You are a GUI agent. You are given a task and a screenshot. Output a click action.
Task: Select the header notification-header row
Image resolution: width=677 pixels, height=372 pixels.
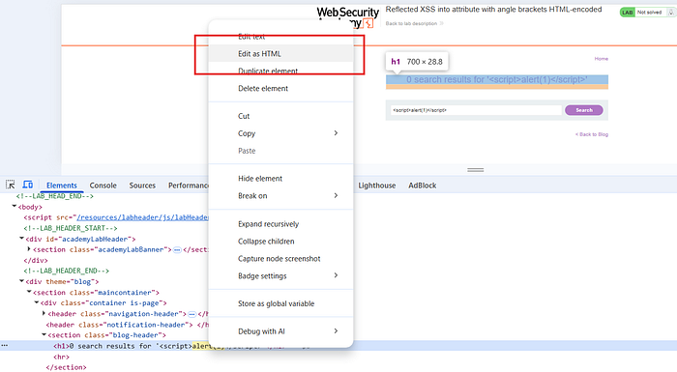(128, 325)
